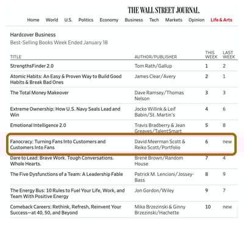
Task: Click Best-Selling Books Week Ended January 18
Action: pos(59,43)
